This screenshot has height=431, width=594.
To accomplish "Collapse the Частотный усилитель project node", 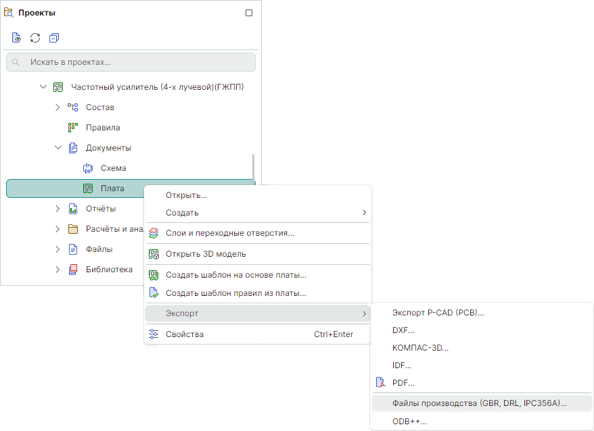I will (43, 87).
